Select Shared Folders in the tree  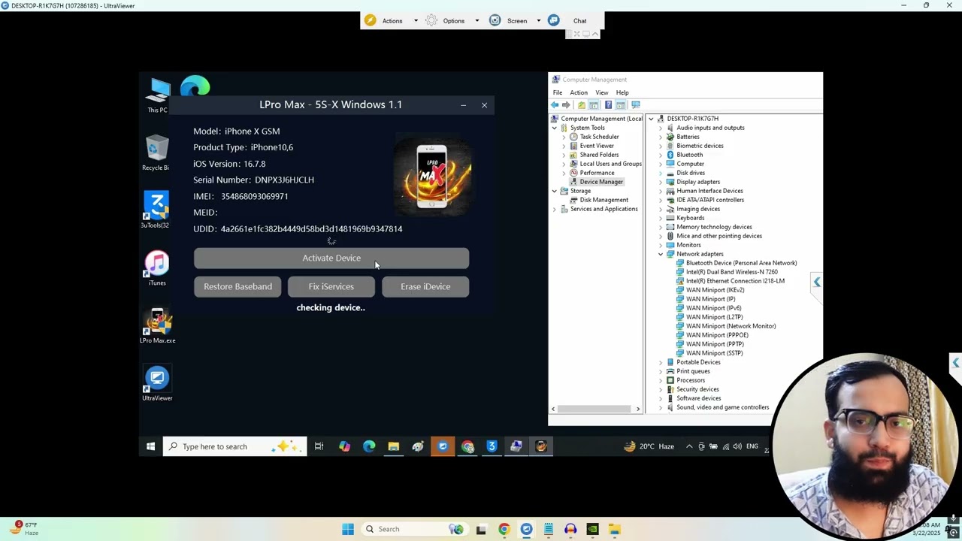point(599,155)
